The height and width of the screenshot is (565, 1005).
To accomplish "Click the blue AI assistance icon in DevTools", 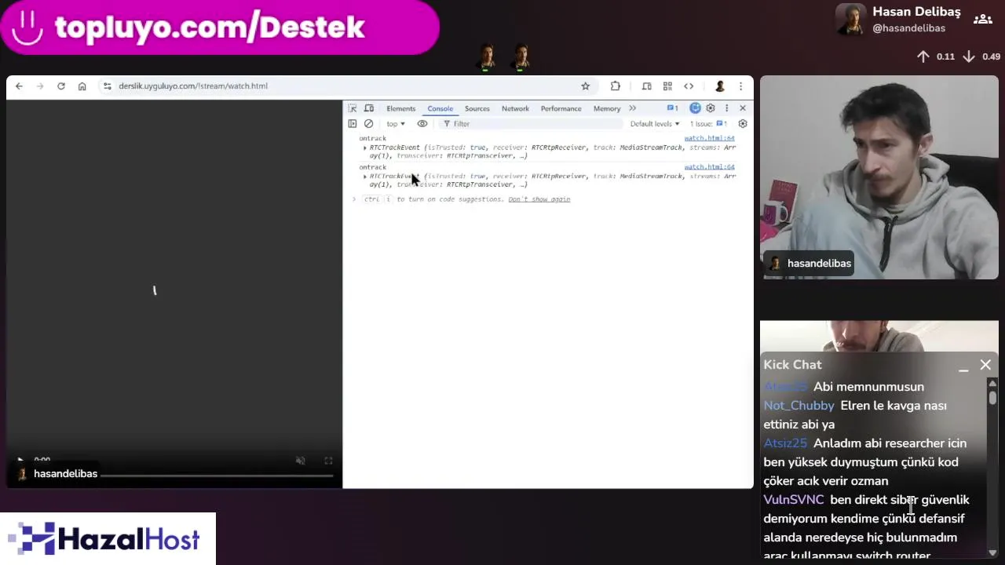I will (x=695, y=108).
